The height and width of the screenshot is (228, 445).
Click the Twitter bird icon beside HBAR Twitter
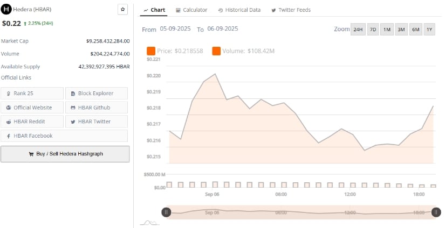73,122
